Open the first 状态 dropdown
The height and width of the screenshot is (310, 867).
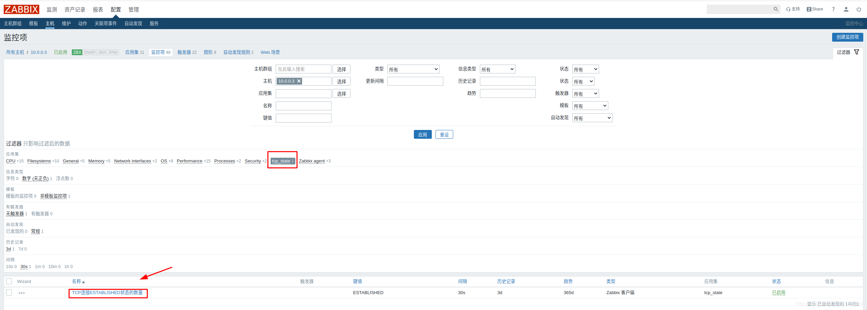(586, 69)
